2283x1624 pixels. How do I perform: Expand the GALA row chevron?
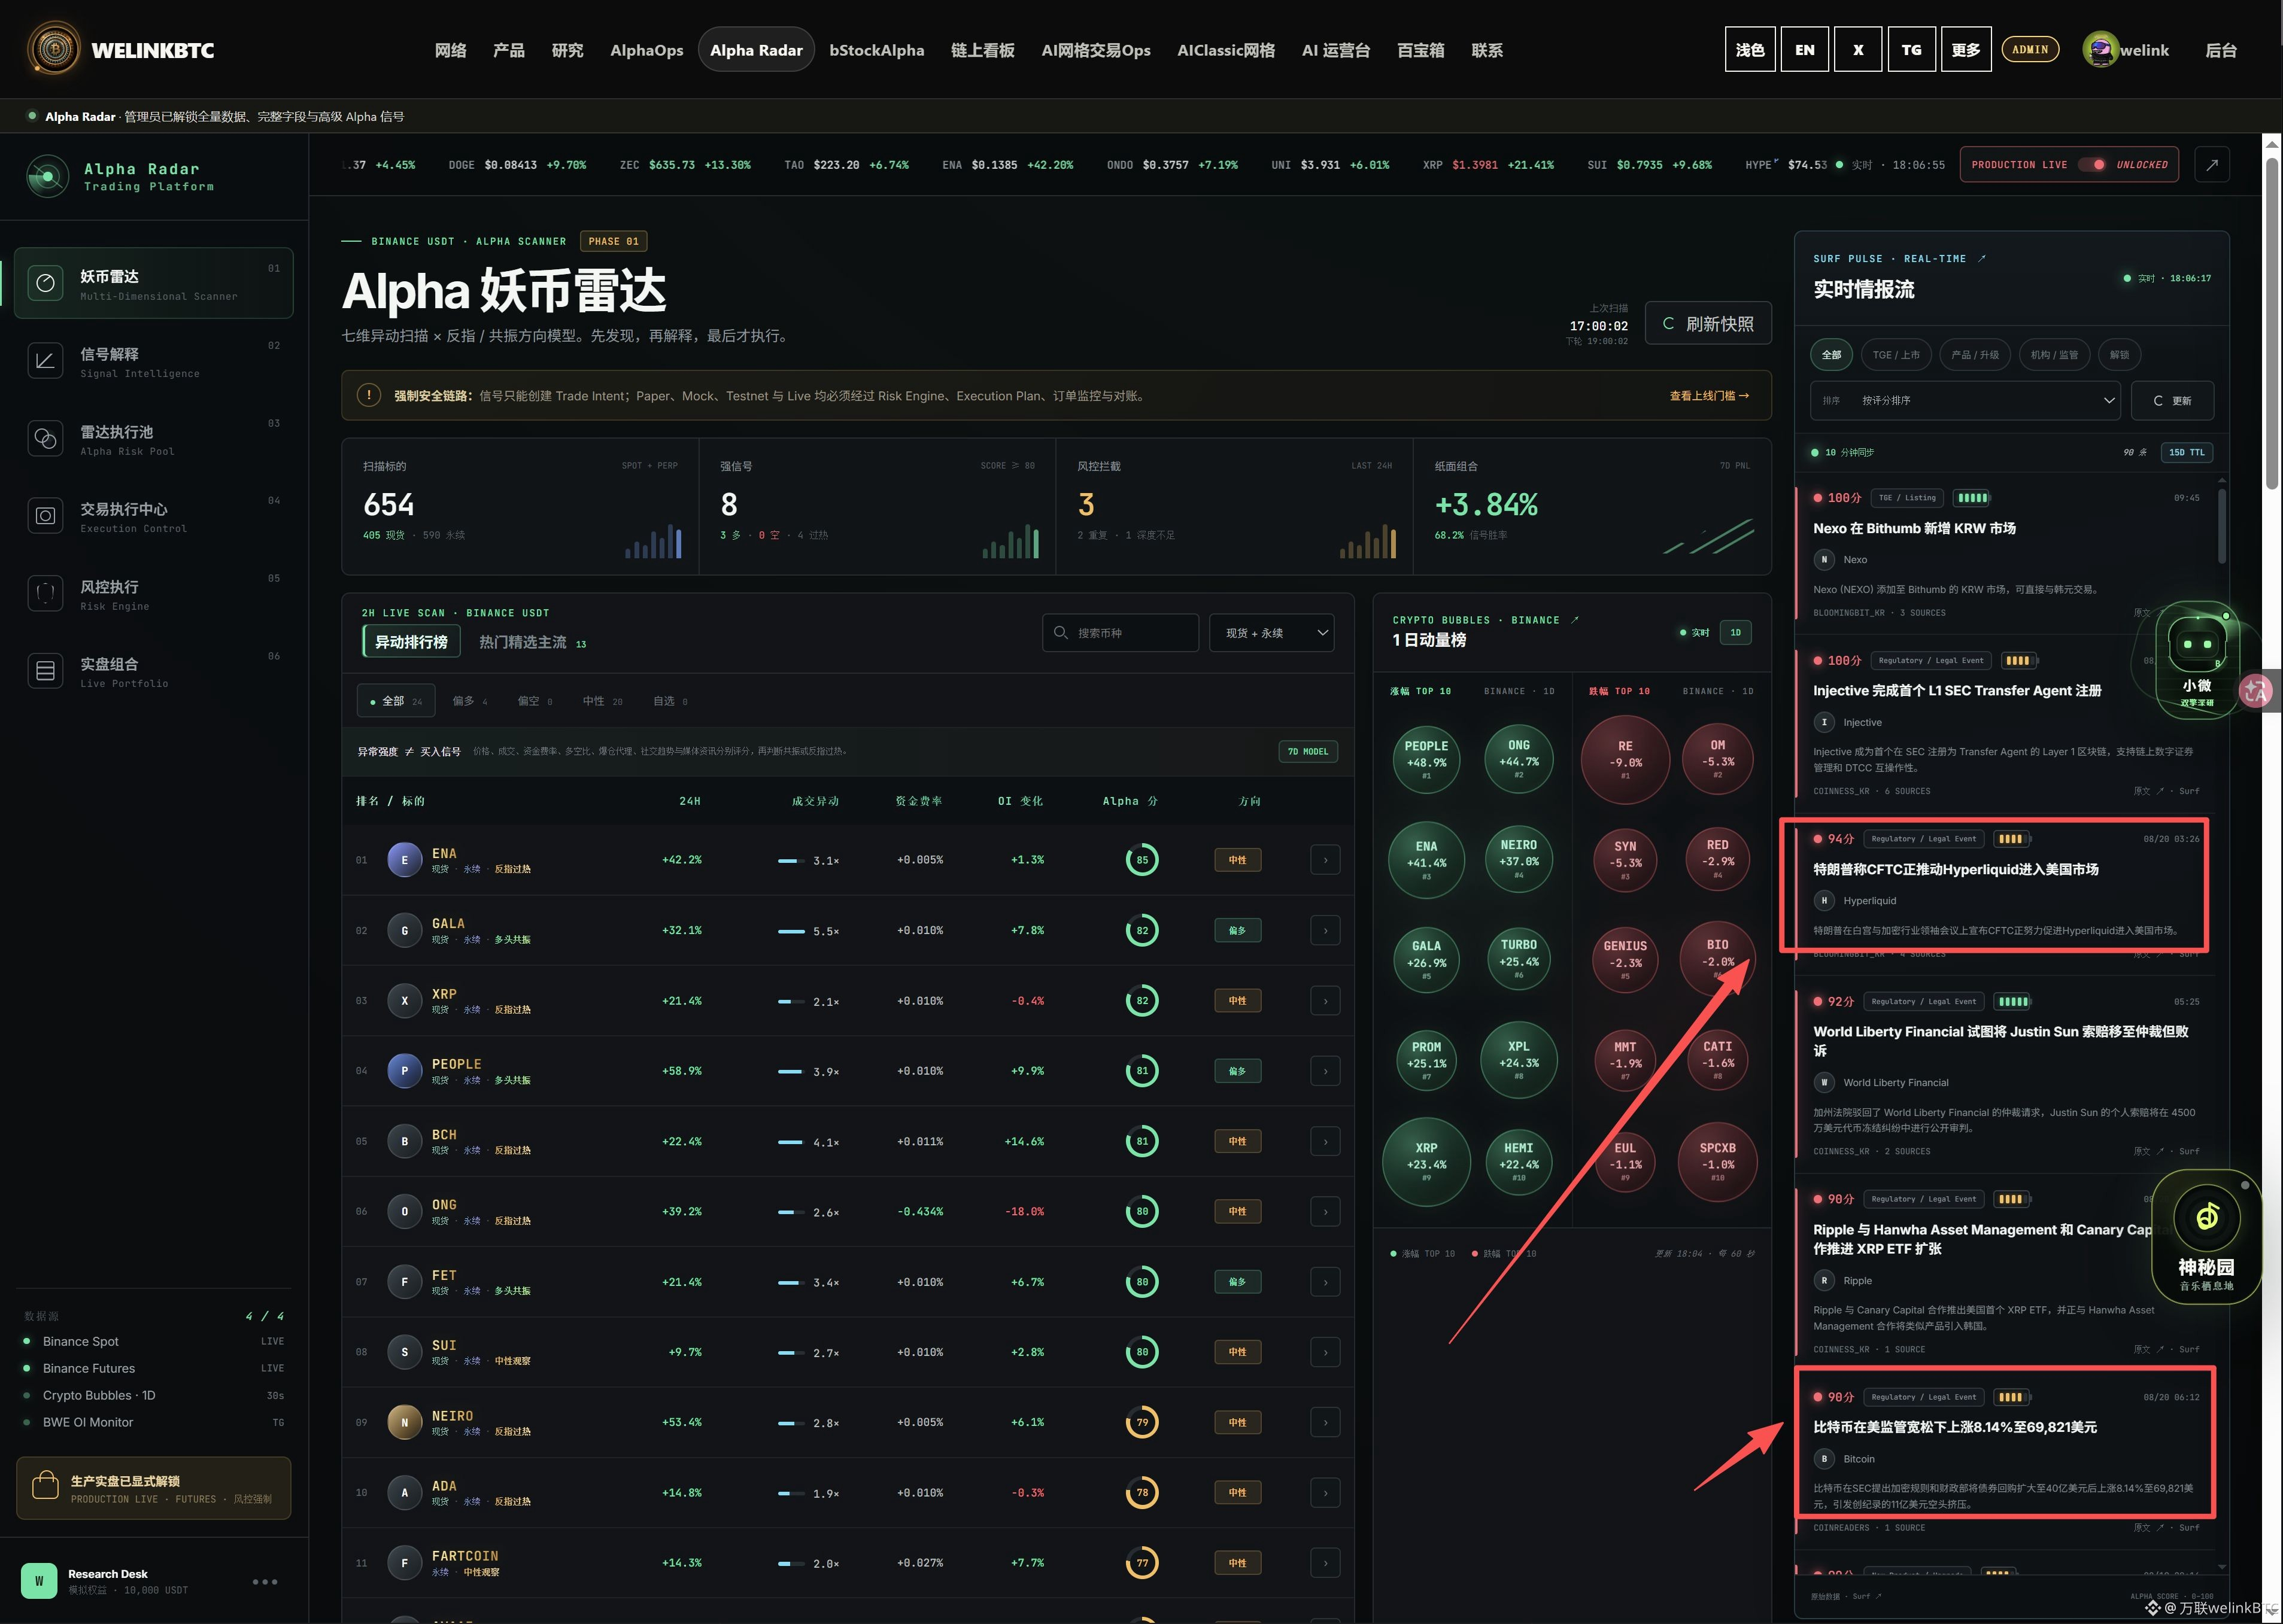point(1326,930)
